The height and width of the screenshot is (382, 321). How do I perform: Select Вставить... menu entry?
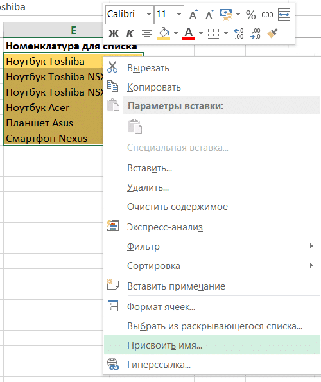tap(212, 168)
